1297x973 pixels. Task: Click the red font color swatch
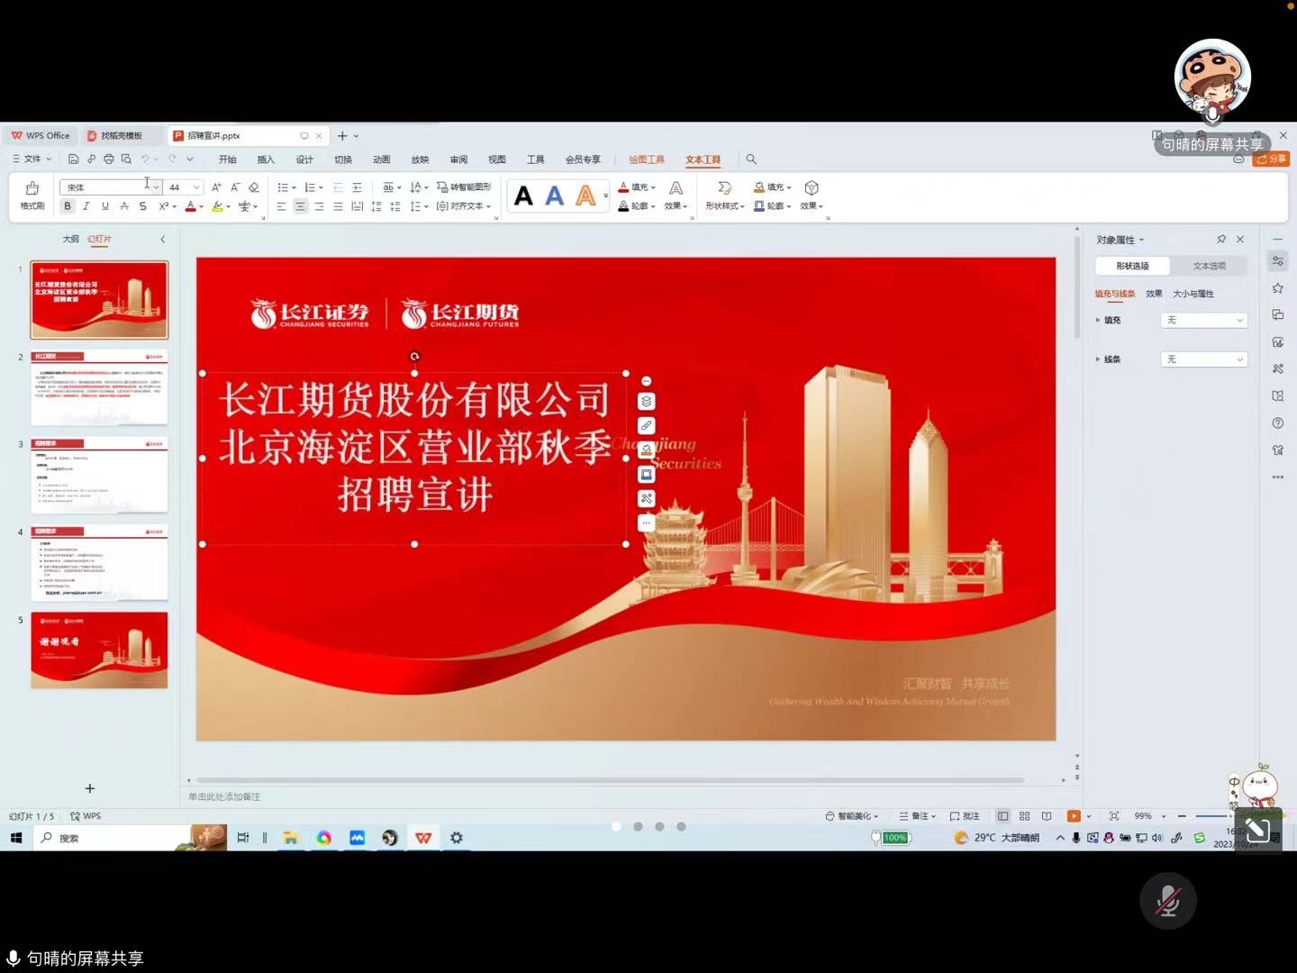click(x=190, y=206)
